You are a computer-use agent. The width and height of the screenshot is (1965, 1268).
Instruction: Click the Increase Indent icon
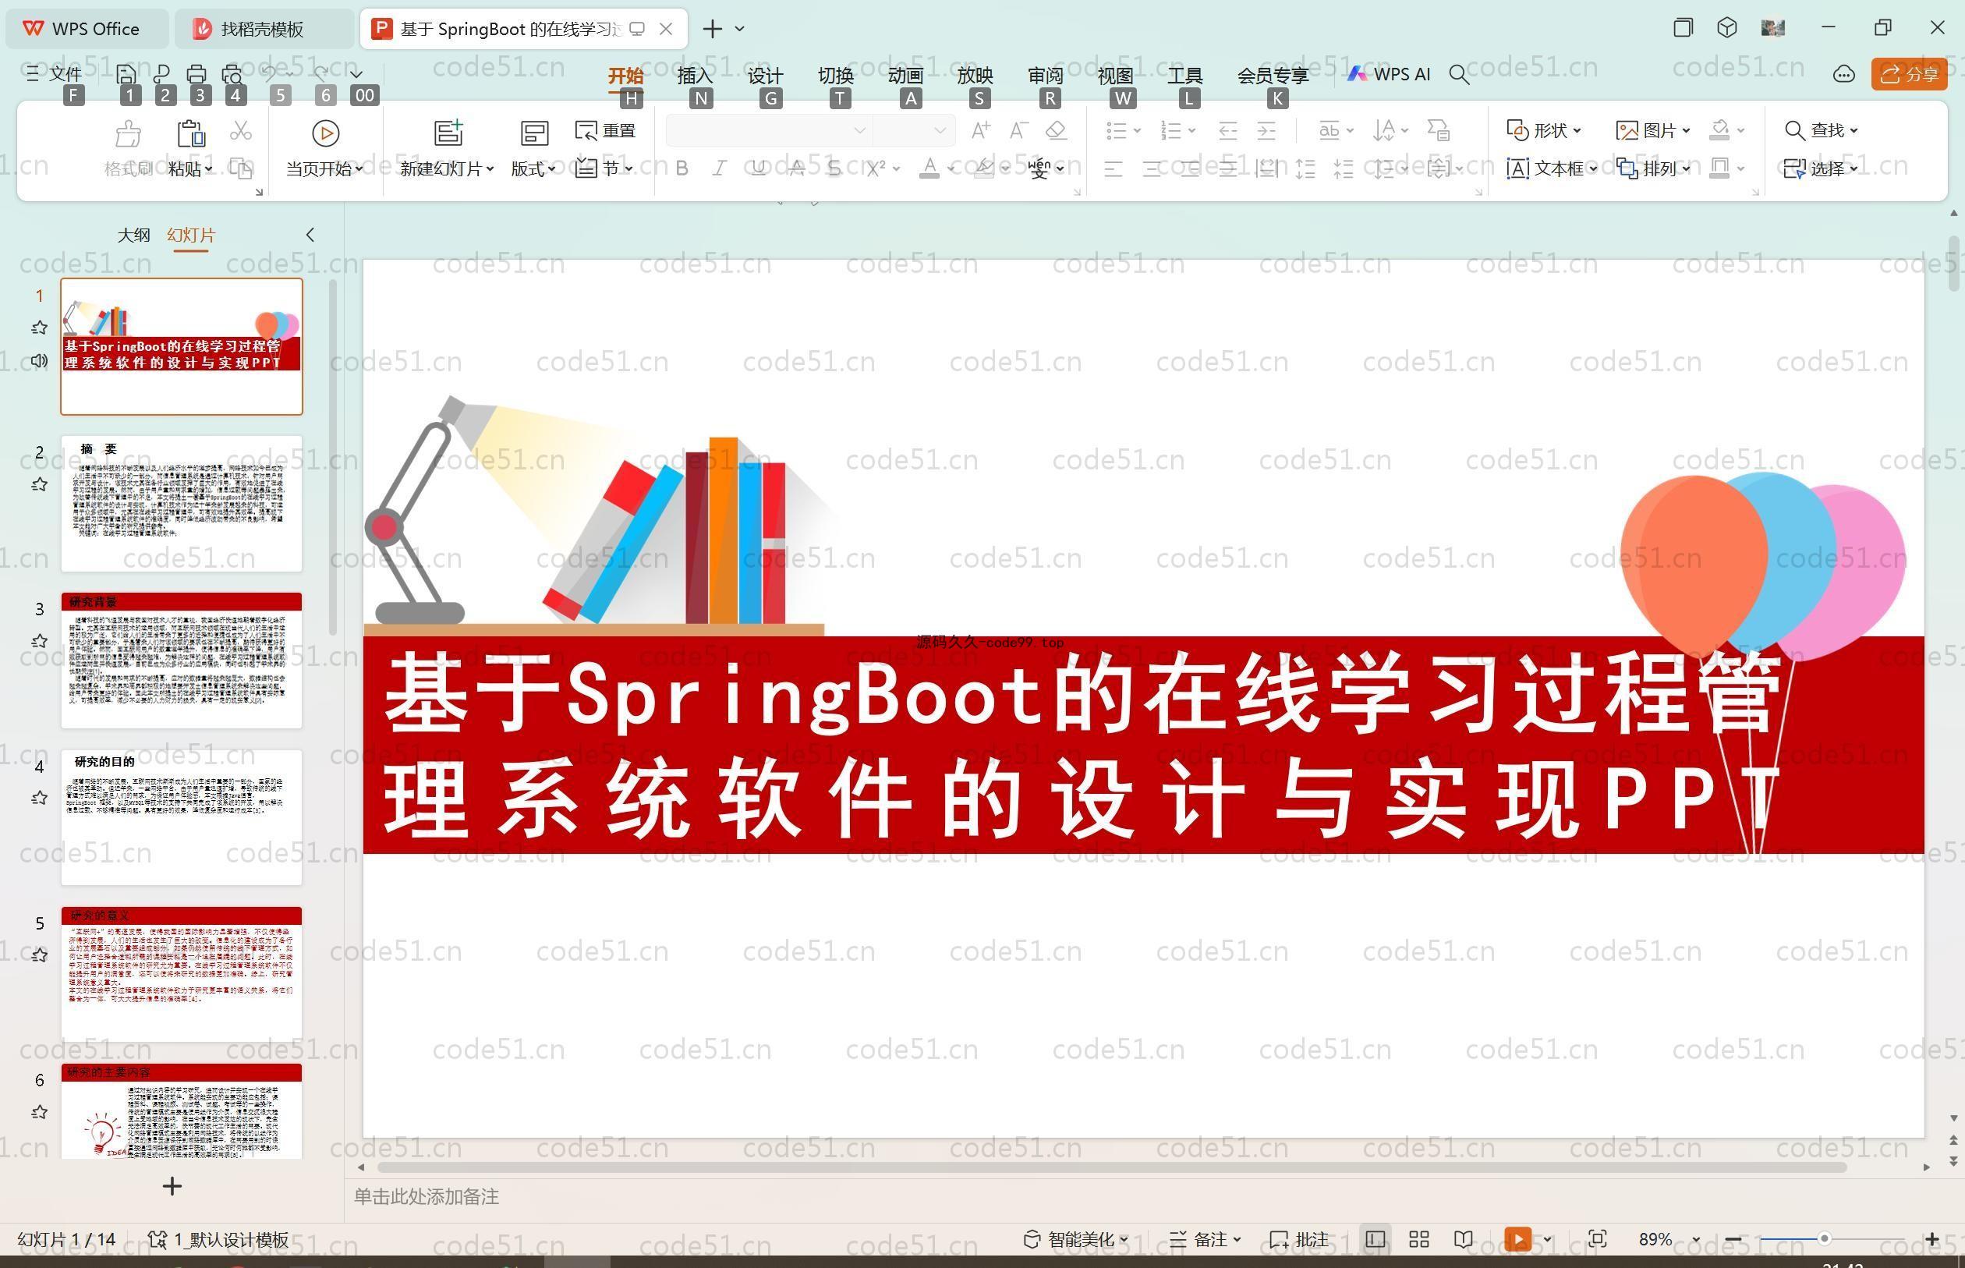pyautogui.click(x=1266, y=130)
